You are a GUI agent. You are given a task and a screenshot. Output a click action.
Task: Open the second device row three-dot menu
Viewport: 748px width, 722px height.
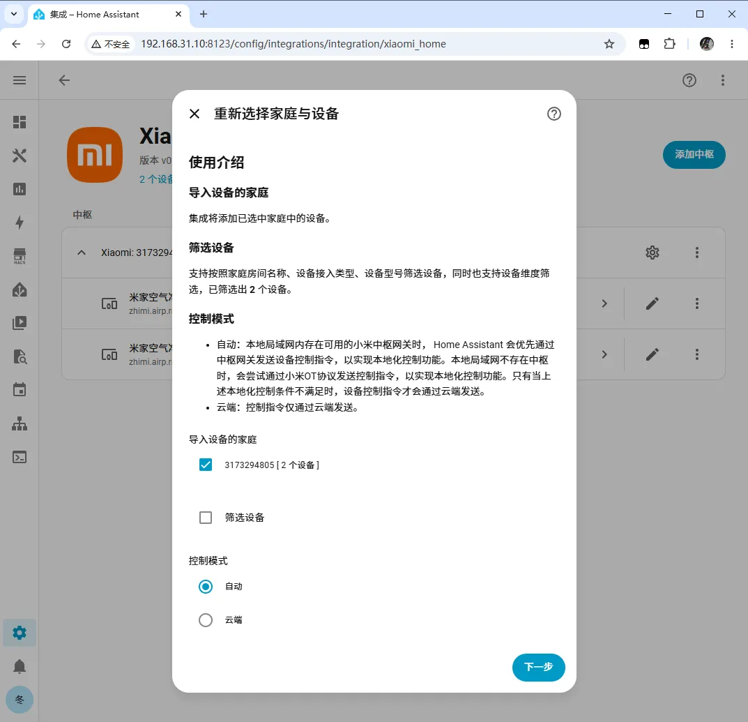tap(697, 354)
